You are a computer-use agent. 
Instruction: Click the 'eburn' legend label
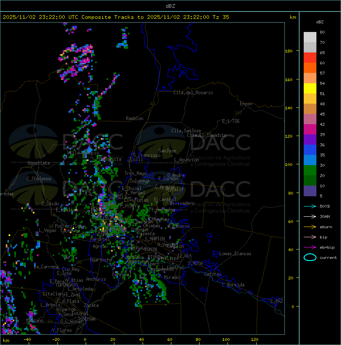coord(326,227)
